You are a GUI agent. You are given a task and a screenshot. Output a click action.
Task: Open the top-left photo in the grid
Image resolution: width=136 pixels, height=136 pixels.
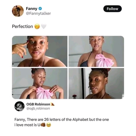[x=40, y=51]
